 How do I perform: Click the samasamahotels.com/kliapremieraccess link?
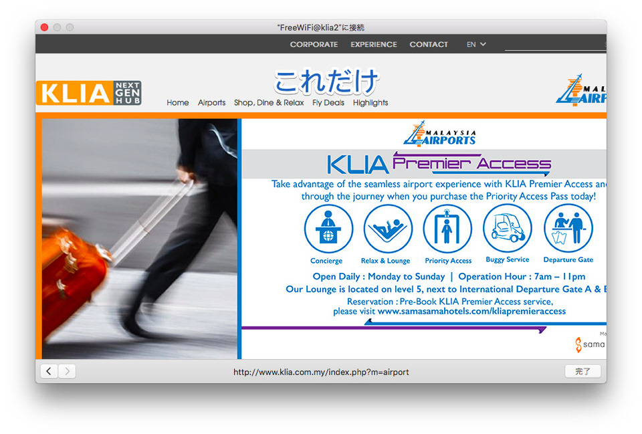click(x=471, y=311)
